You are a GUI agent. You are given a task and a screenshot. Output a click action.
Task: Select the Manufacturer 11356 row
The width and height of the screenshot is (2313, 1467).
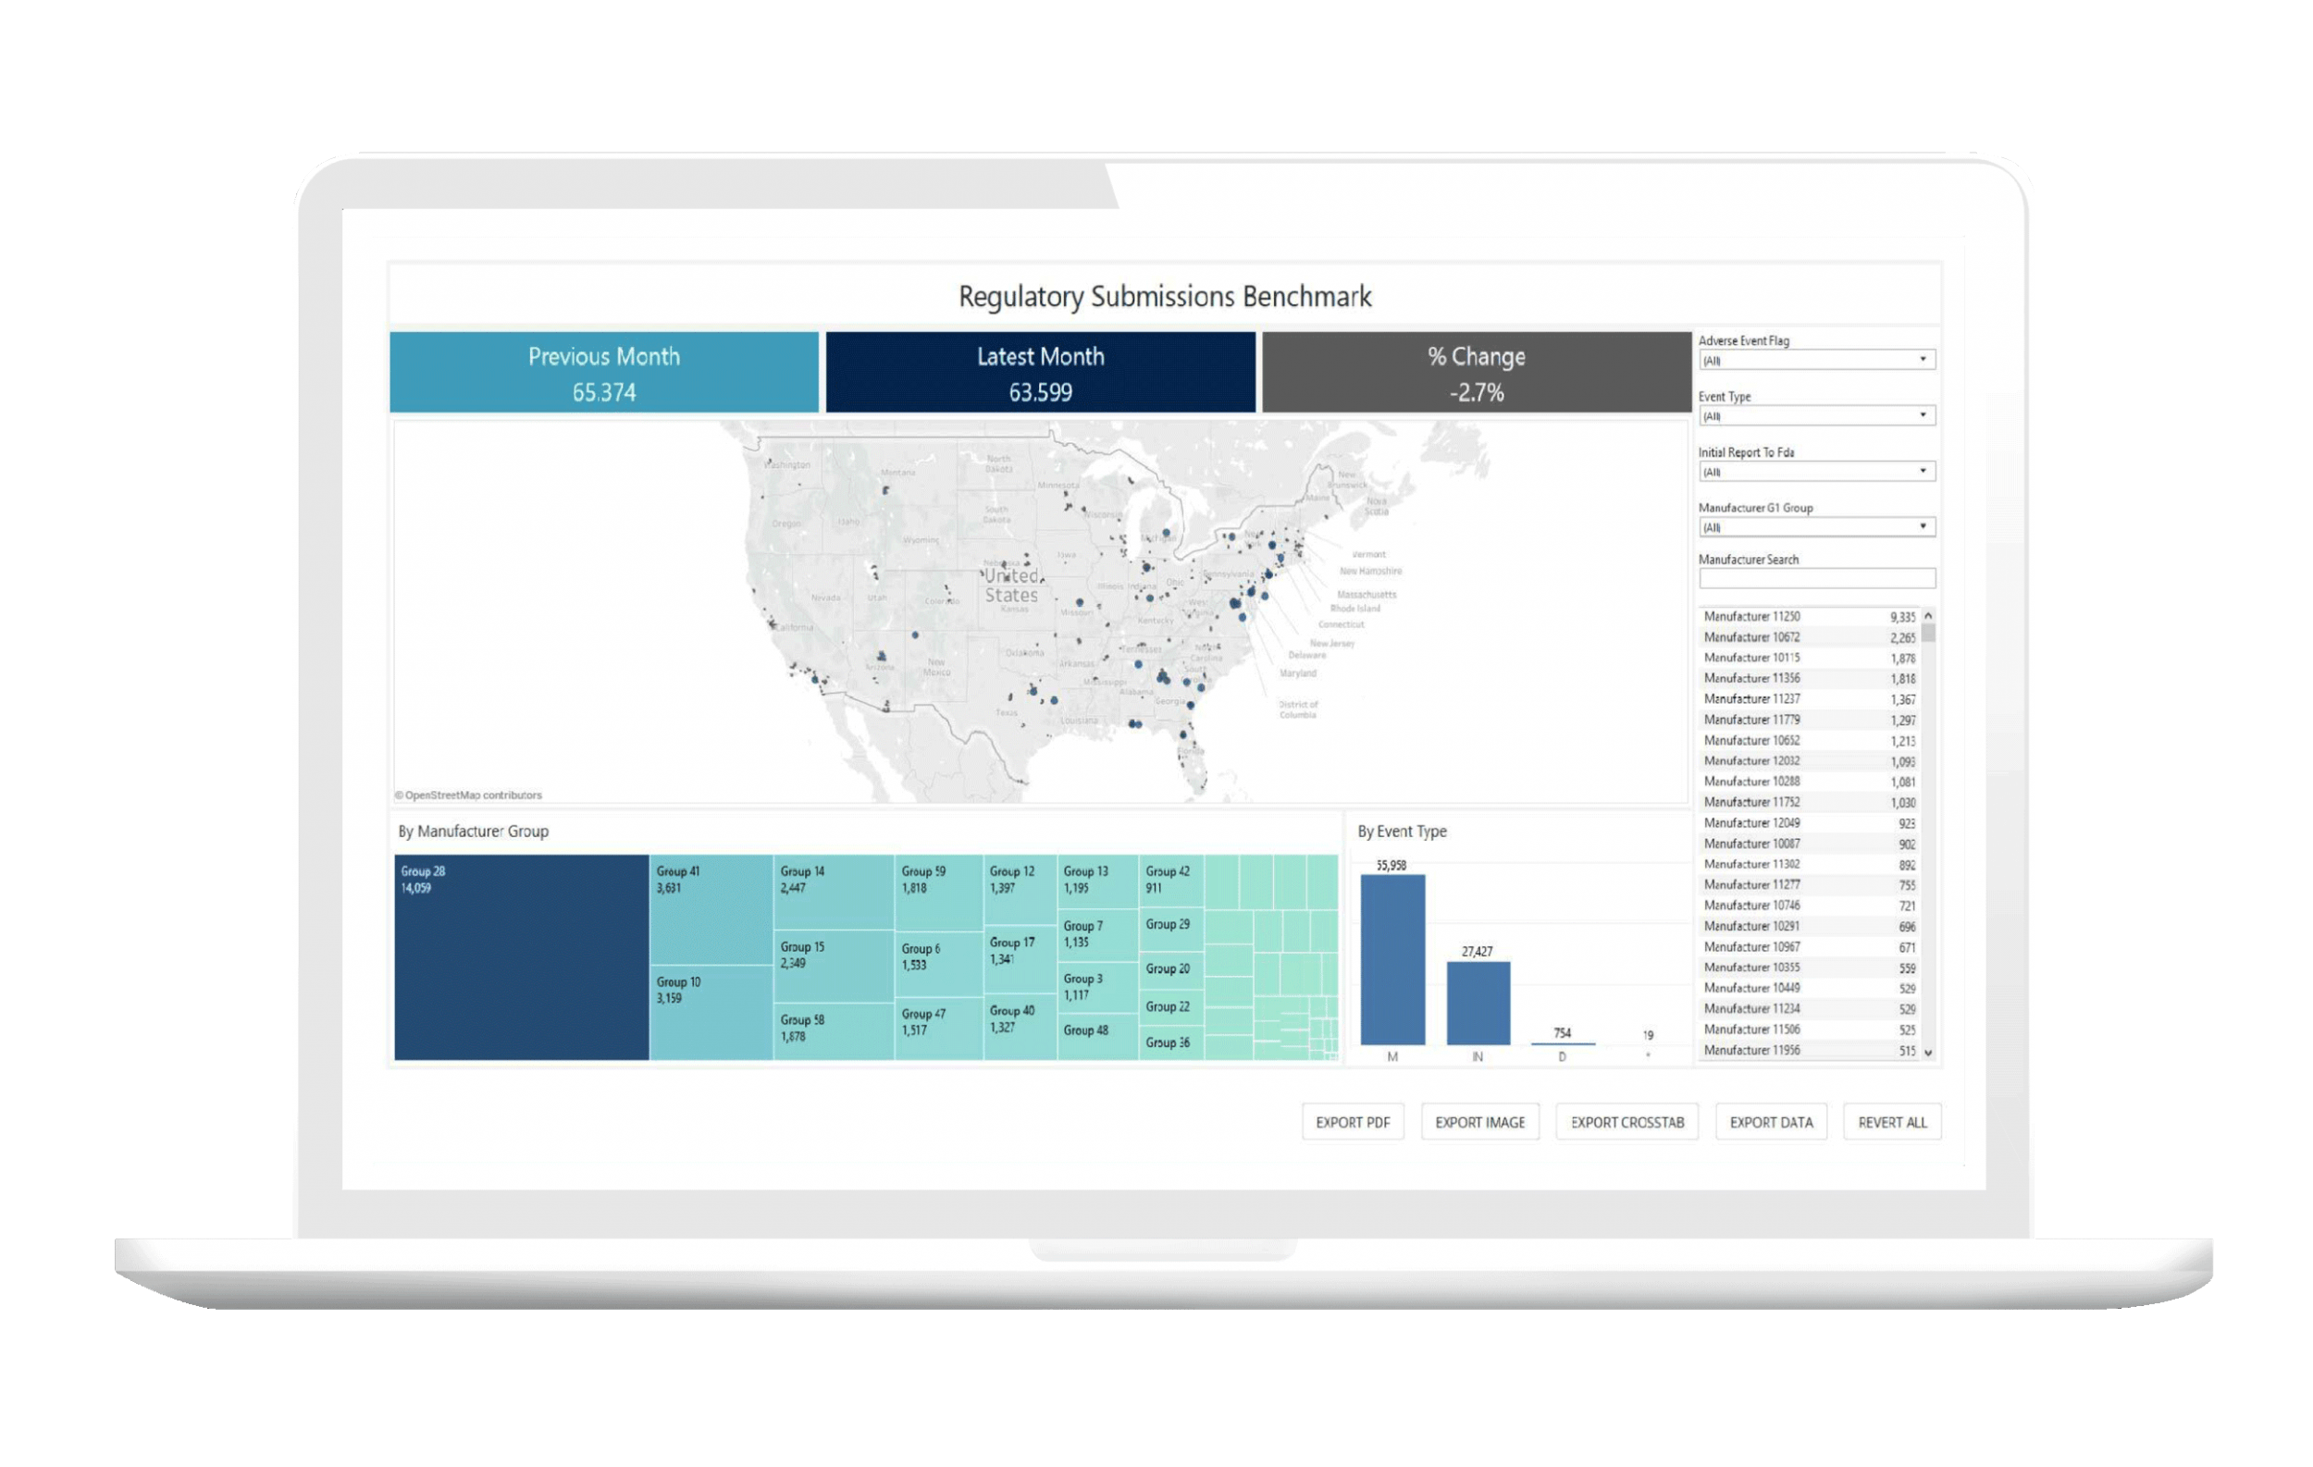pyautogui.click(x=1810, y=680)
